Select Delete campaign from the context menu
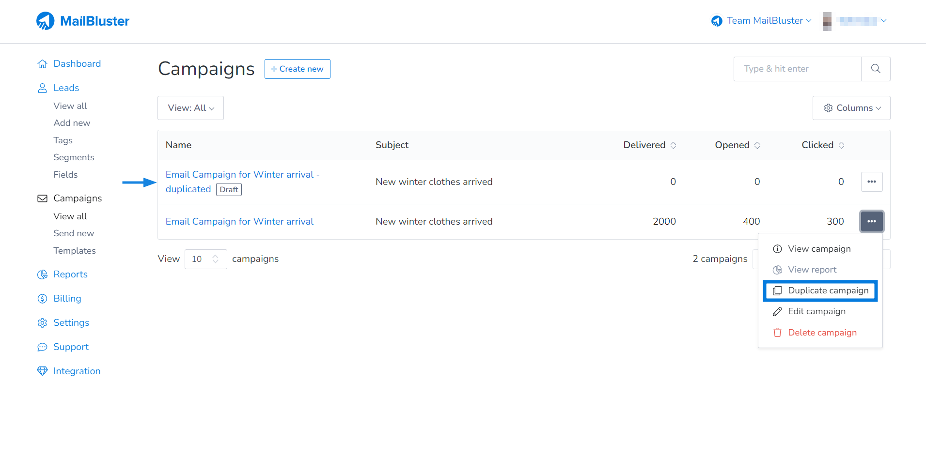The width and height of the screenshot is (926, 457). click(x=822, y=333)
